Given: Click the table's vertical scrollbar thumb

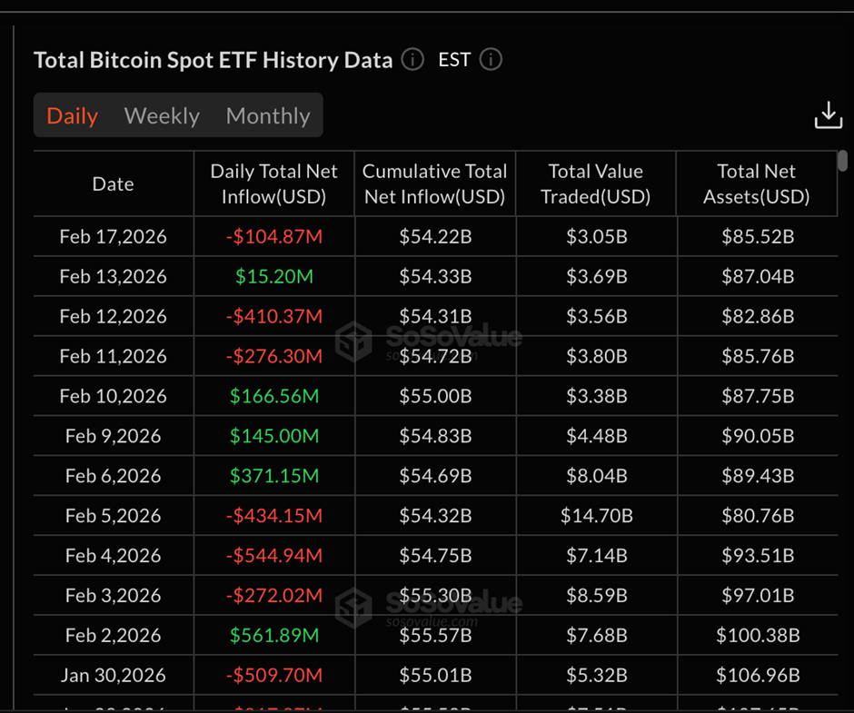Looking at the screenshot, I should pyautogui.click(x=843, y=161).
